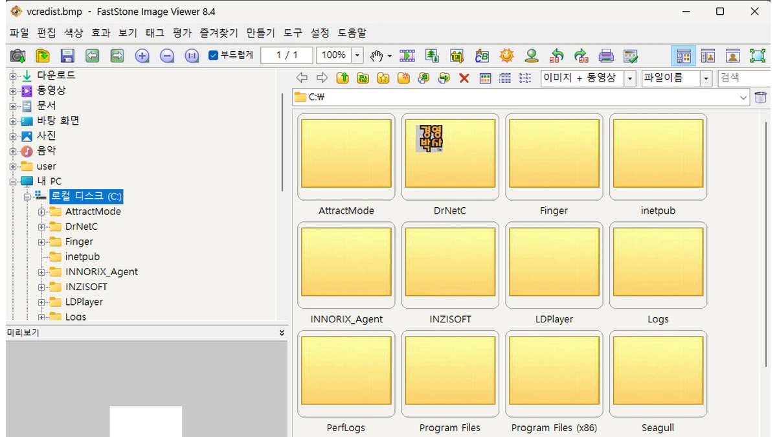Expand the AttractMode tree node

coord(41,212)
